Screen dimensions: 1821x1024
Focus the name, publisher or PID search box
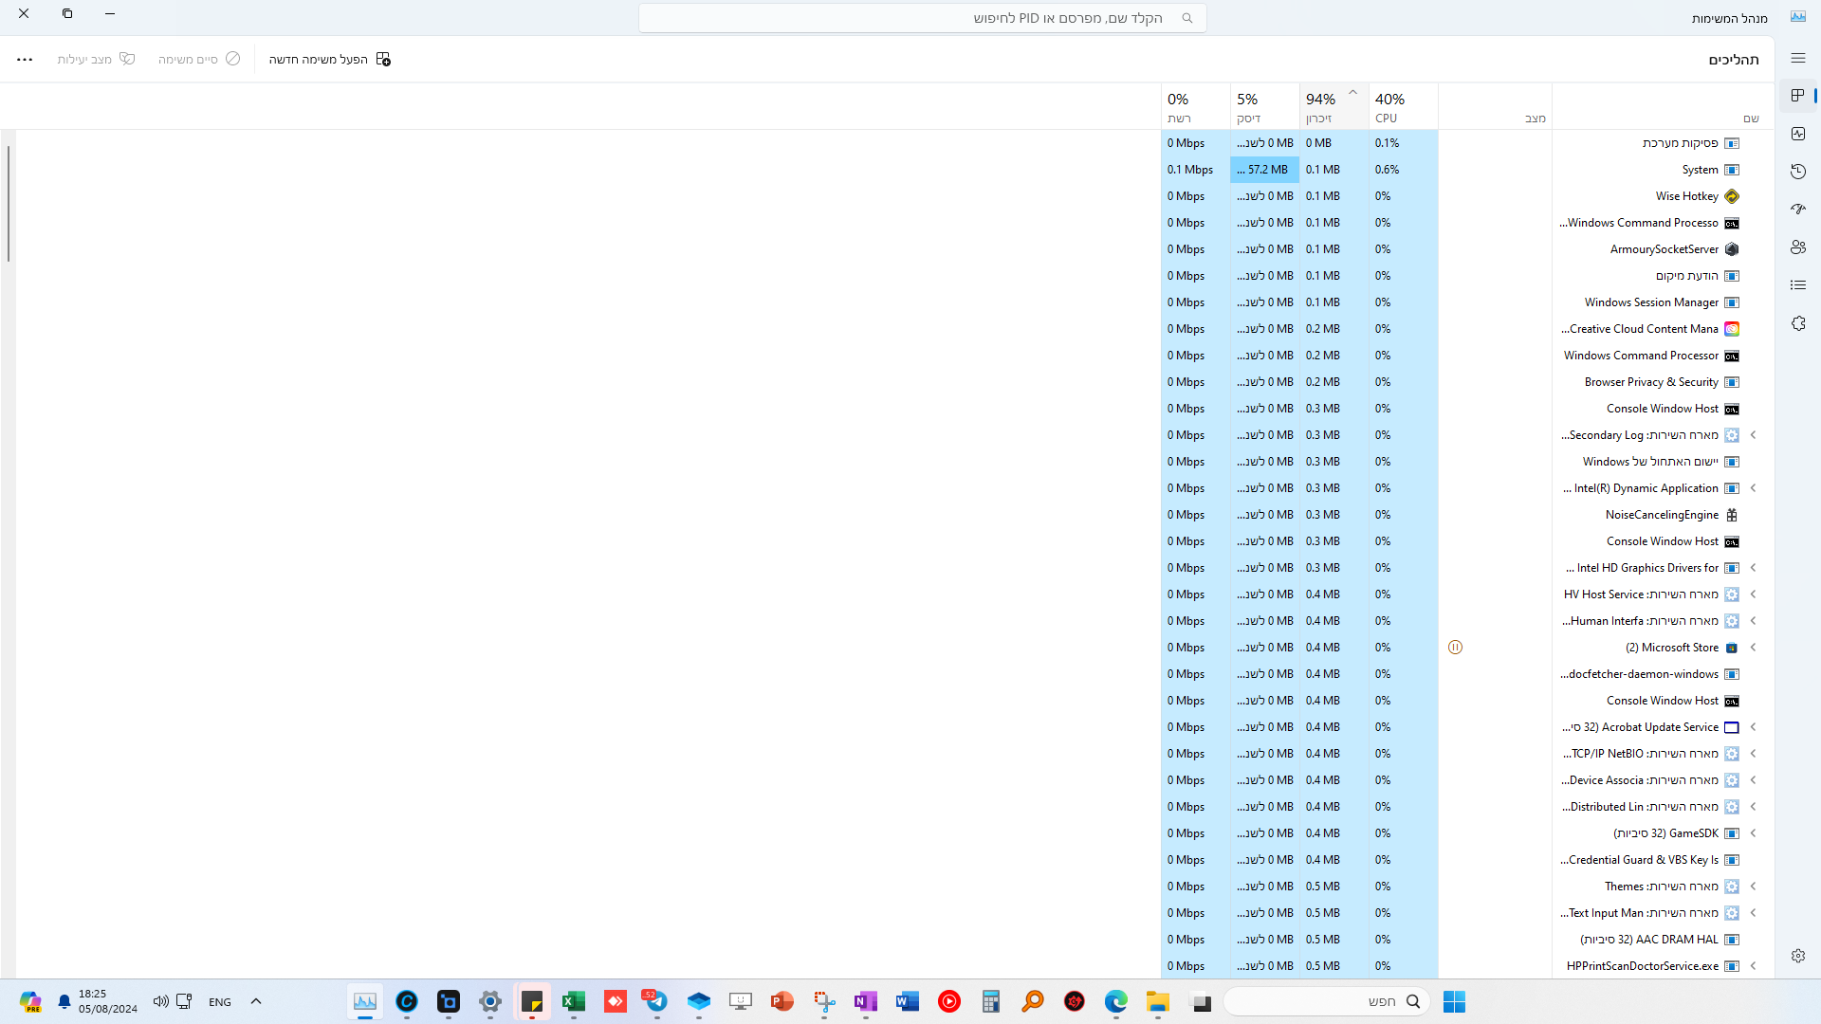[922, 18]
